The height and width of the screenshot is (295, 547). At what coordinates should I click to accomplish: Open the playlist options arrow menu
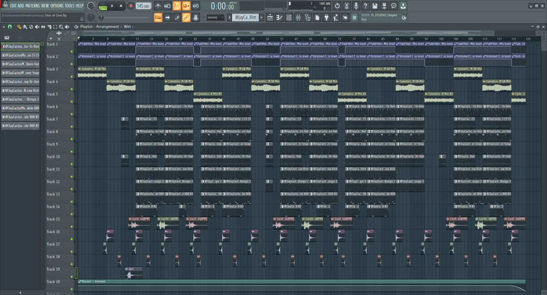pos(4,27)
